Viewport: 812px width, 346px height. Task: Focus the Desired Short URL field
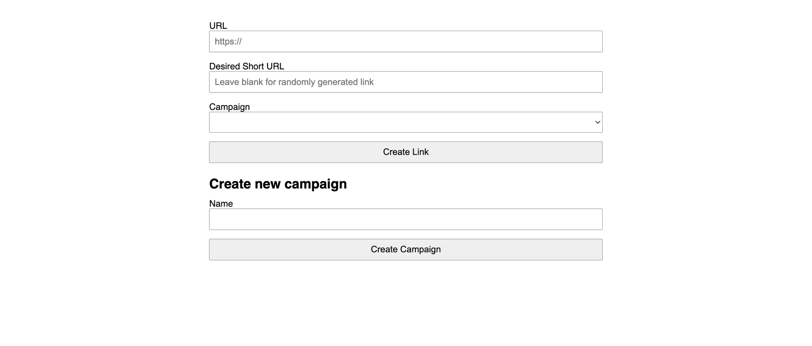(x=406, y=82)
